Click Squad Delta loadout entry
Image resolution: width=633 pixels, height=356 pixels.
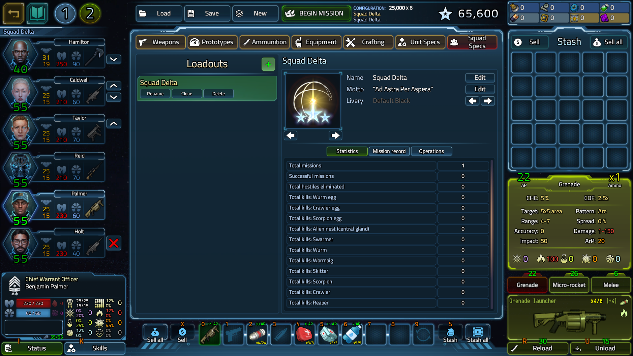(x=207, y=82)
